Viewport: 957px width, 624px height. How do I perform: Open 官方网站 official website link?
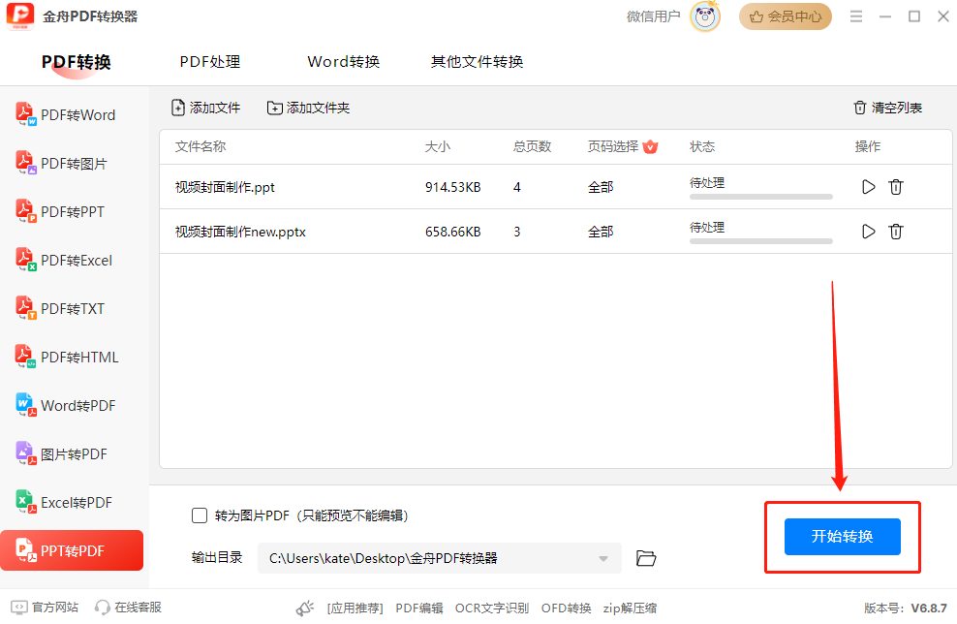(x=45, y=607)
